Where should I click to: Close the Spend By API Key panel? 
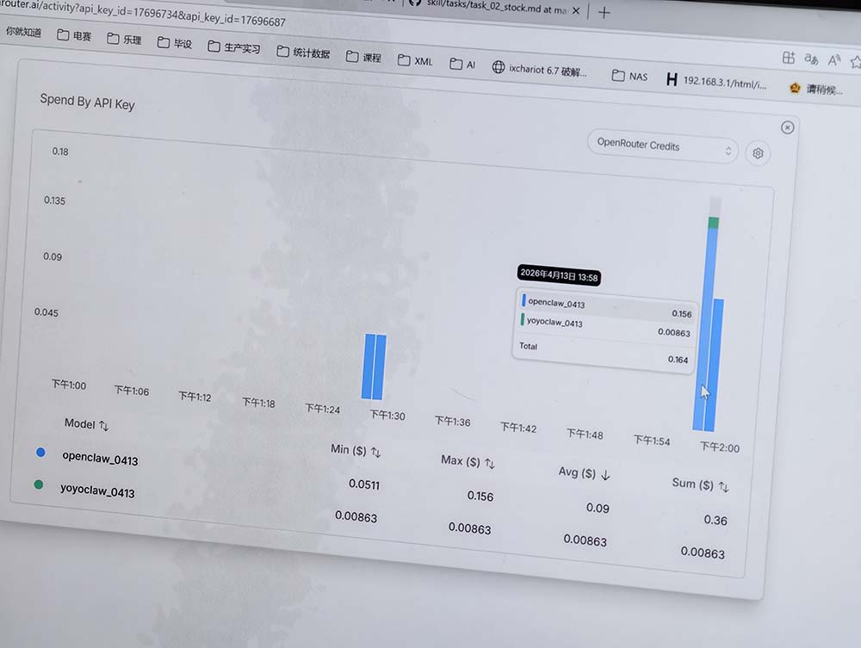787,127
